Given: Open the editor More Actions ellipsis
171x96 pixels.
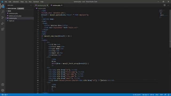Looking at the screenshot, I should point(168,5).
